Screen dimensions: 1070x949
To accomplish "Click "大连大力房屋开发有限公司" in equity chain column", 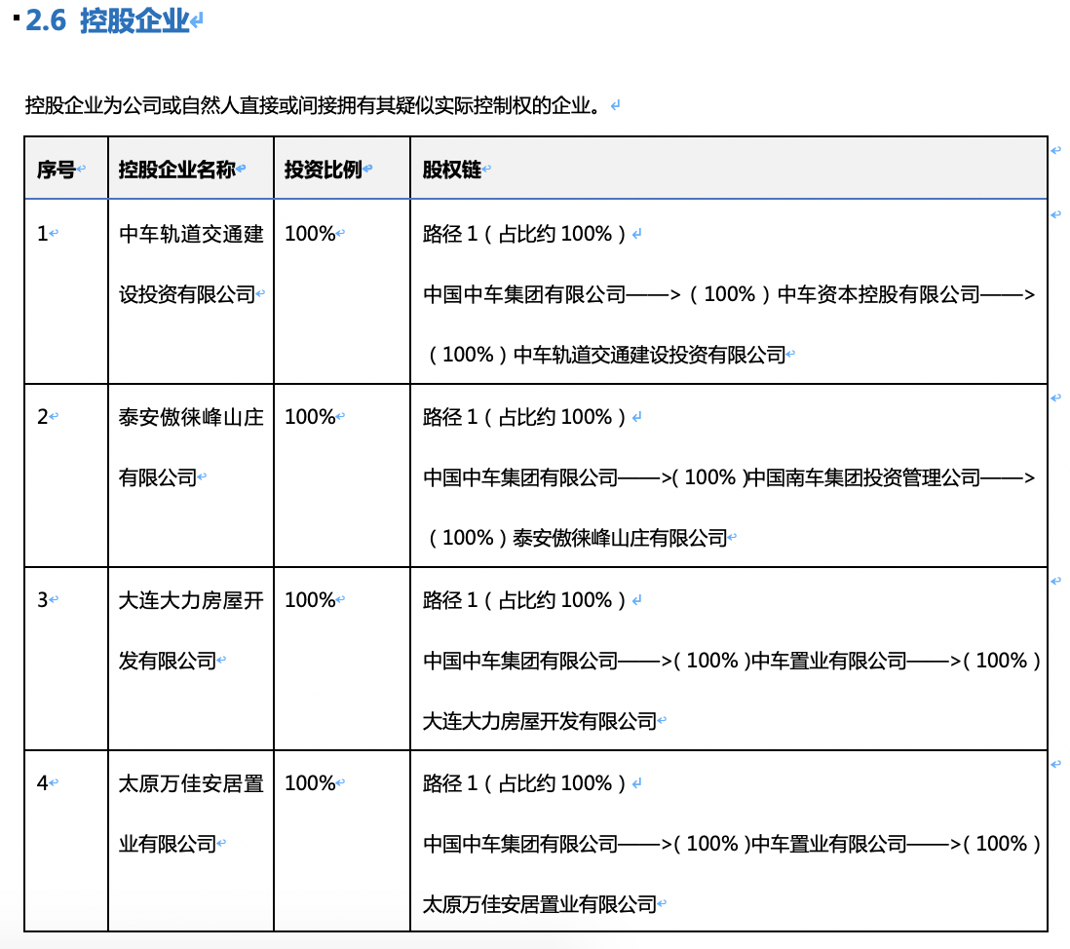I will (x=540, y=721).
